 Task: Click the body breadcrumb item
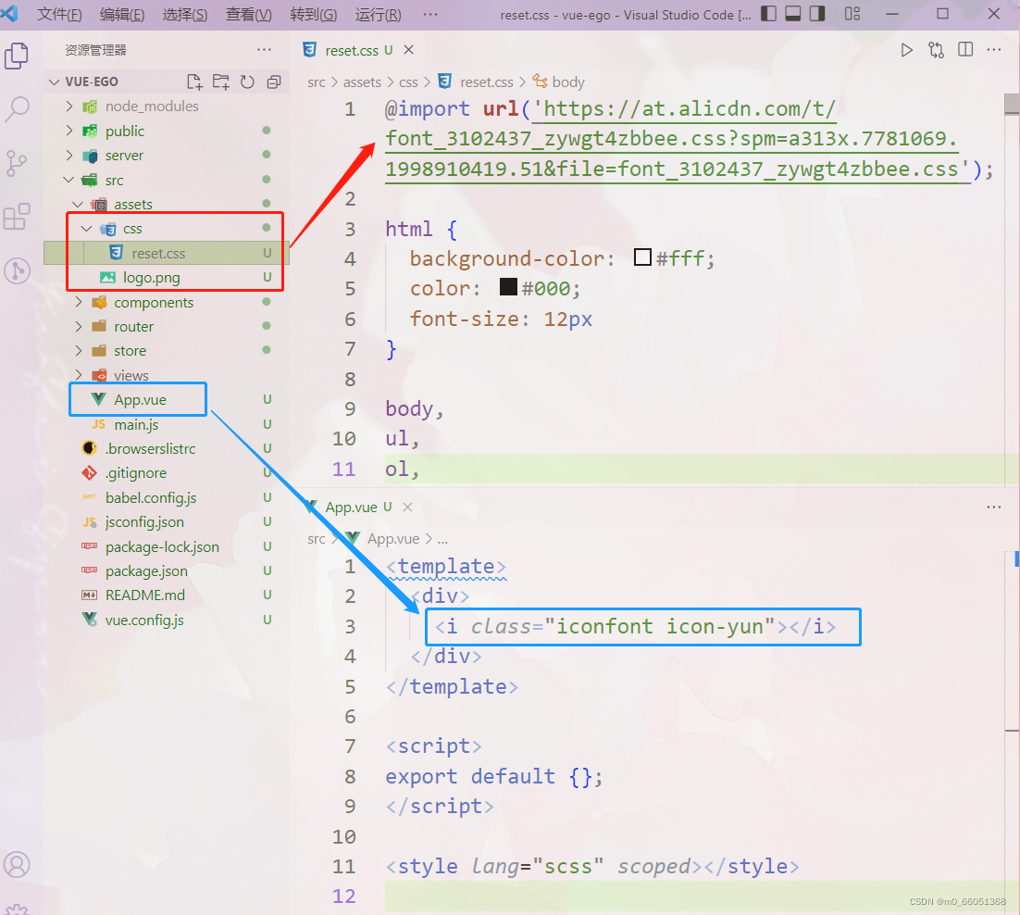pyautogui.click(x=566, y=81)
